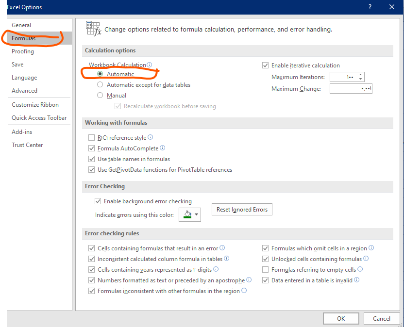Image resolution: width=404 pixels, height=327 pixels.
Task: Click info icon for numbers formatted as text
Action: (249, 279)
